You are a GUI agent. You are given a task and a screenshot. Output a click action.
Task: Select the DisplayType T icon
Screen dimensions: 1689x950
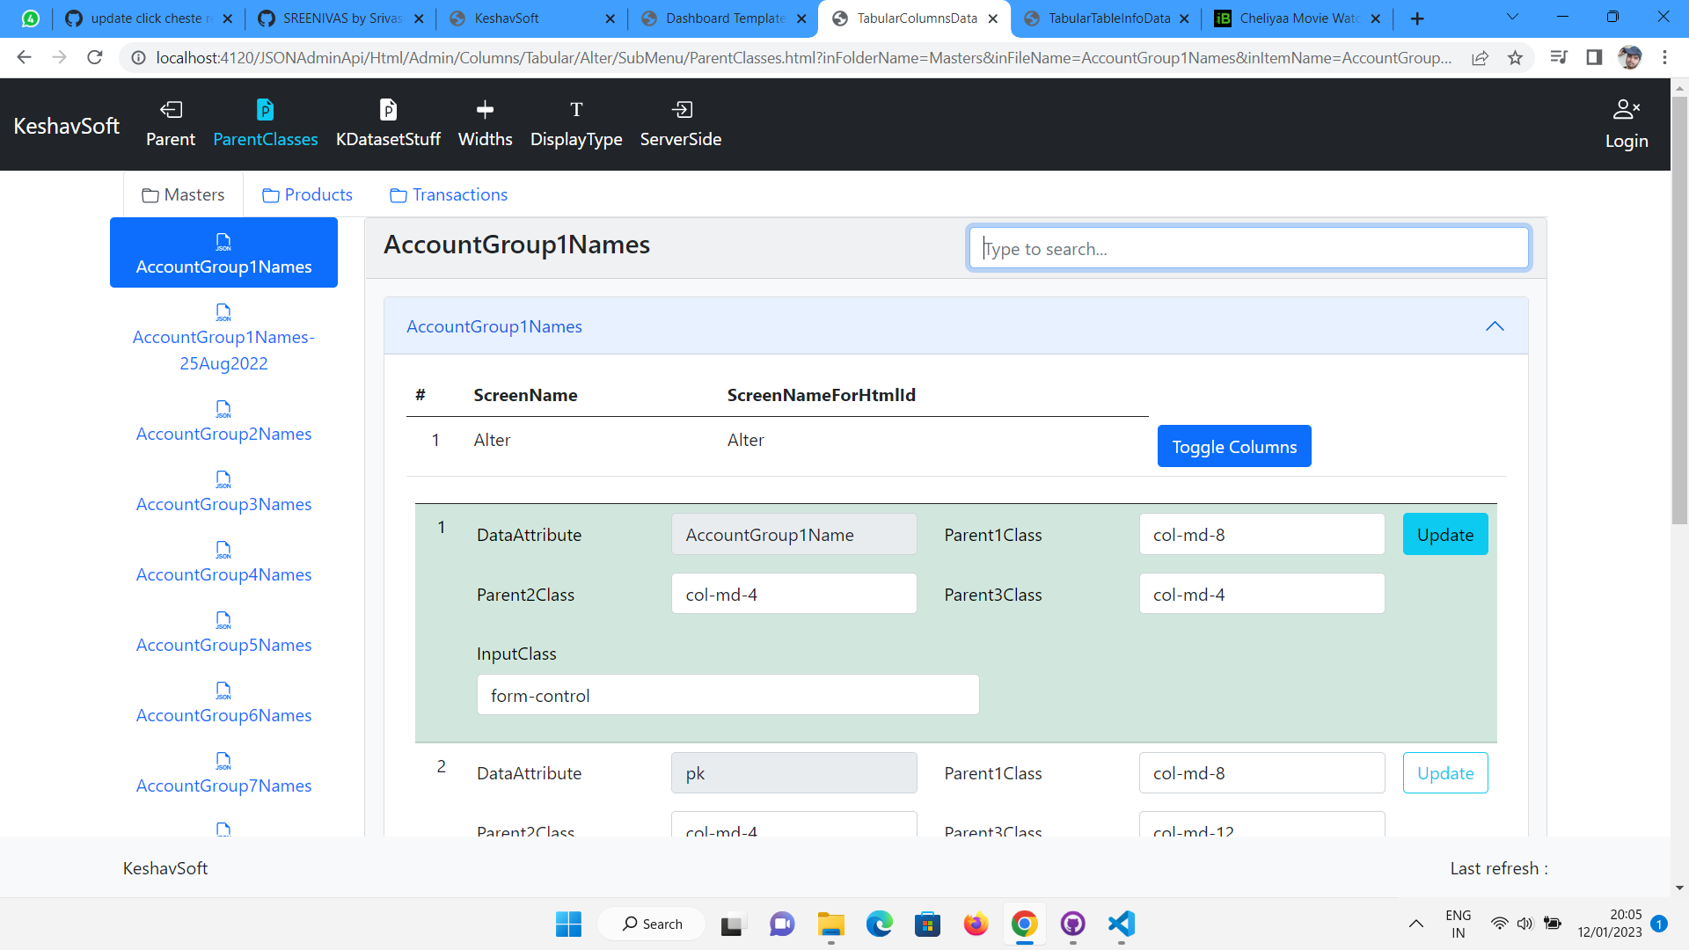[x=576, y=109]
